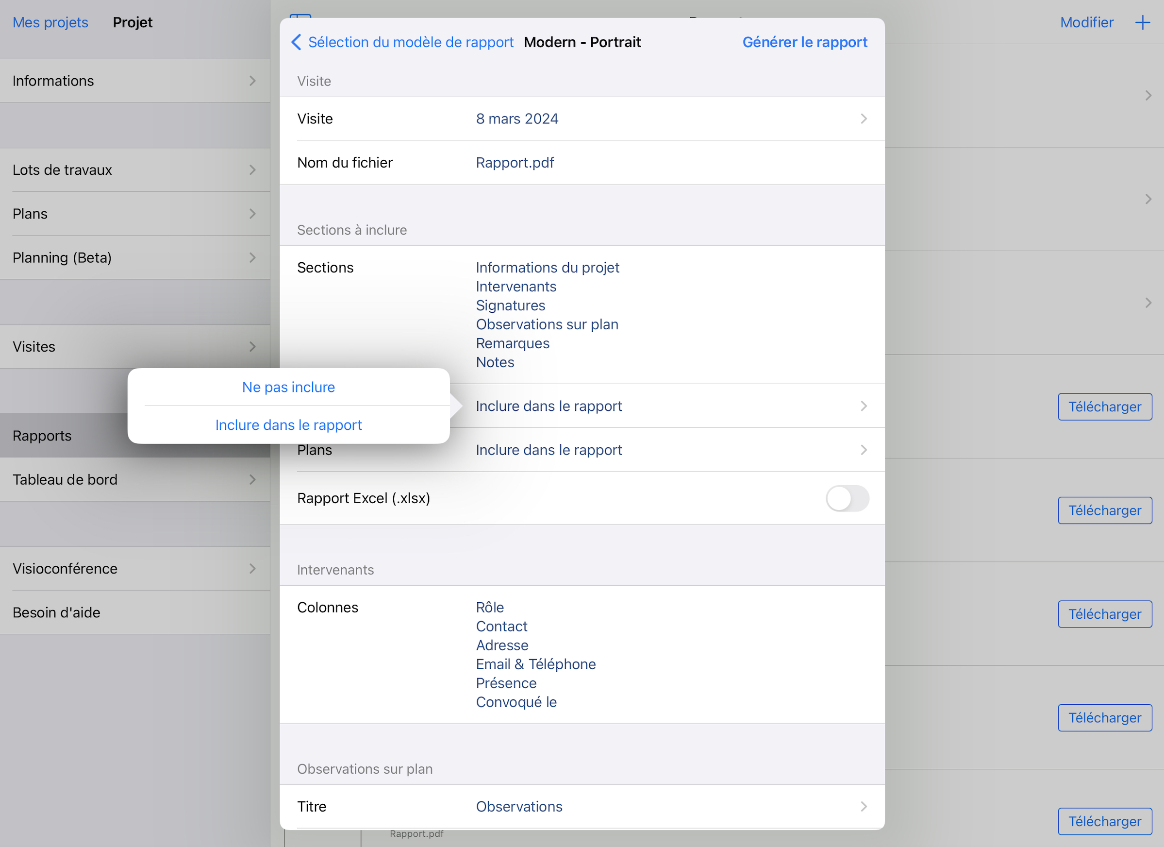The width and height of the screenshot is (1164, 847).
Task: Open the Planning (Beta) sidebar chevron
Action: pos(252,257)
